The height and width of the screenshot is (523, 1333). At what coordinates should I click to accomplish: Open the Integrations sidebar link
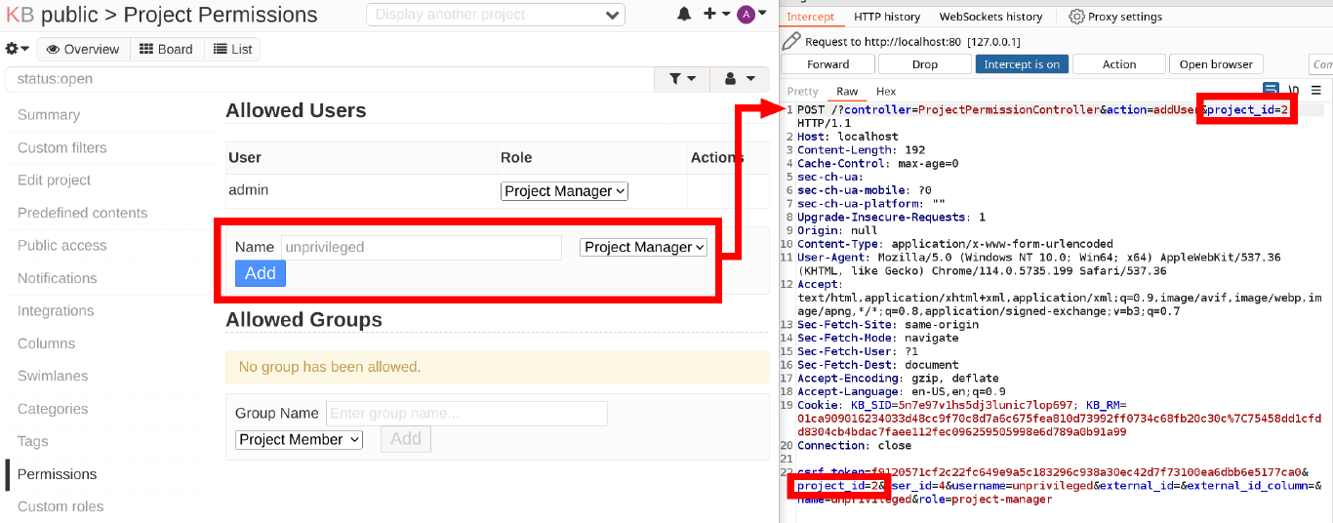click(56, 311)
